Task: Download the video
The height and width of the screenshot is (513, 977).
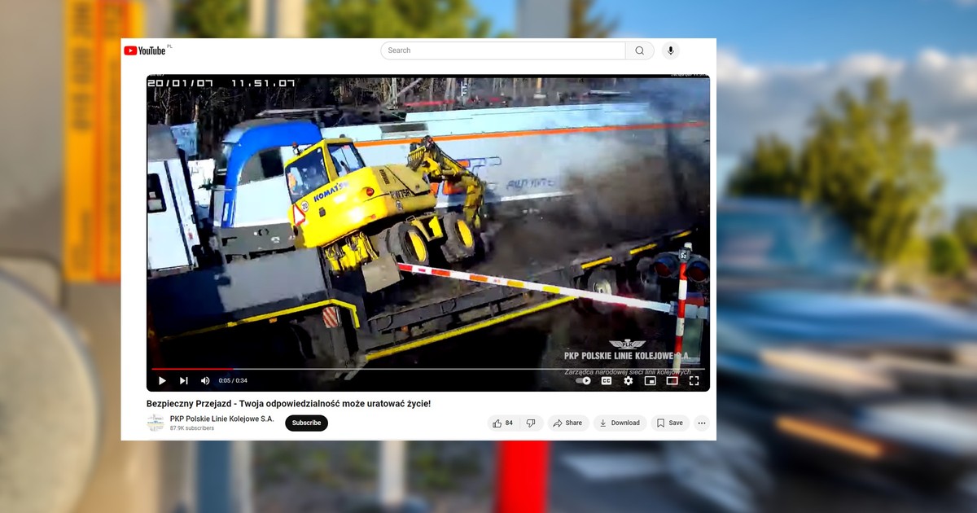Action: tap(620, 423)
